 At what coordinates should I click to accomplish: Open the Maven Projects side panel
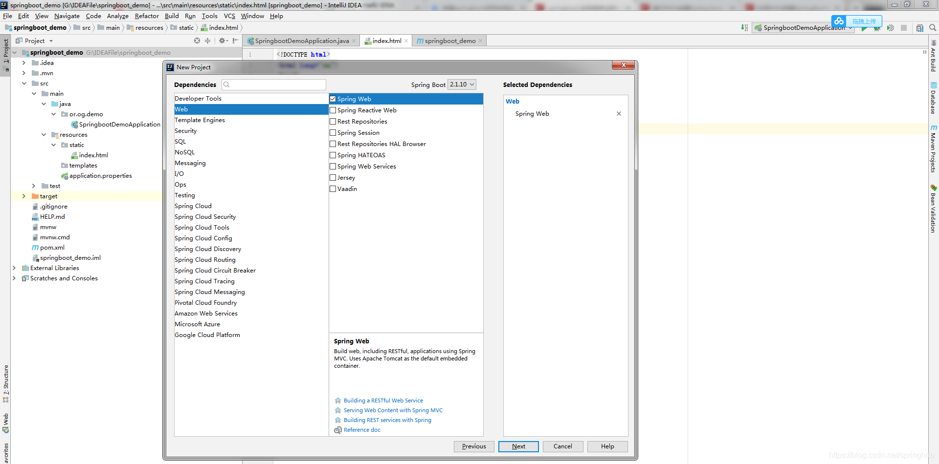tap(934, 148)
